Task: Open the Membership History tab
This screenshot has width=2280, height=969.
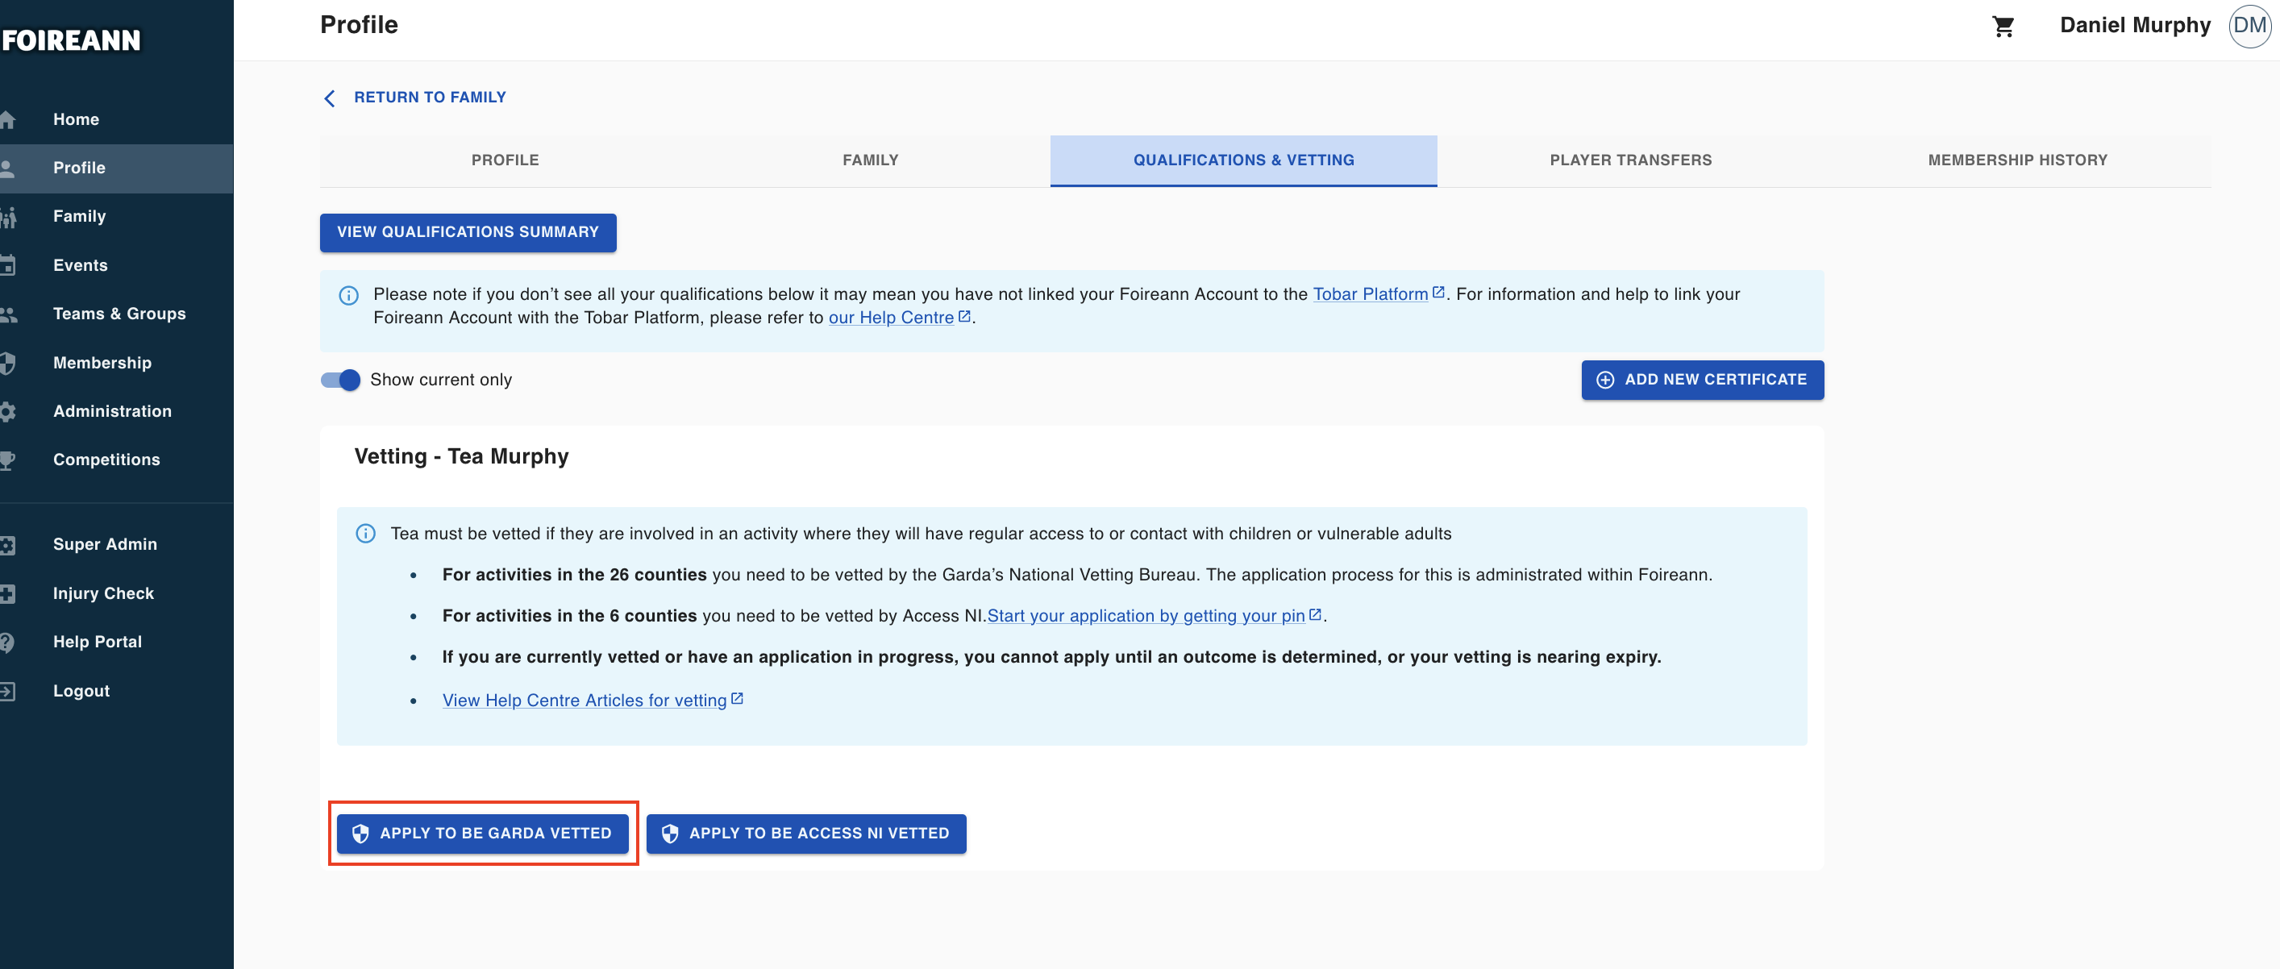Action: pos(2016,160)
